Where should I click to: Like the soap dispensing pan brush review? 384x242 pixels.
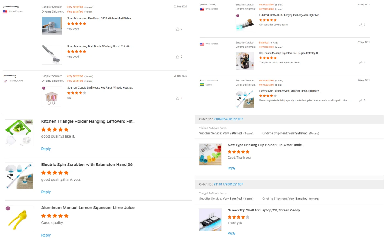pyautogui.click(x=177, y=29)
